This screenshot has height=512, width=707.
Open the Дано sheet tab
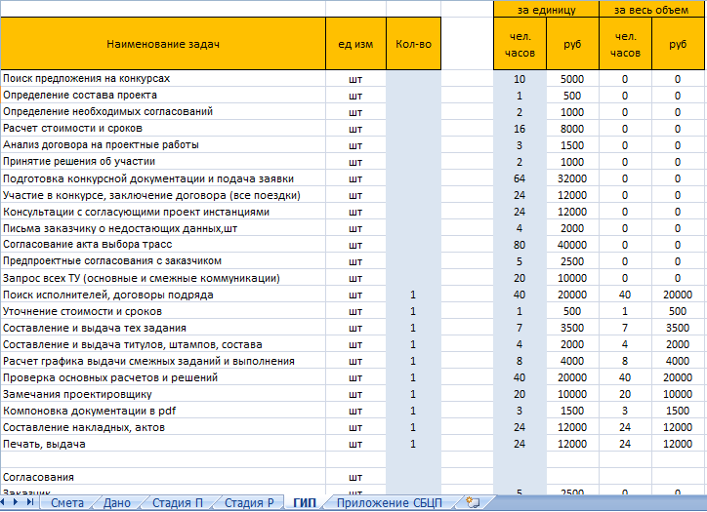point(117,502)
